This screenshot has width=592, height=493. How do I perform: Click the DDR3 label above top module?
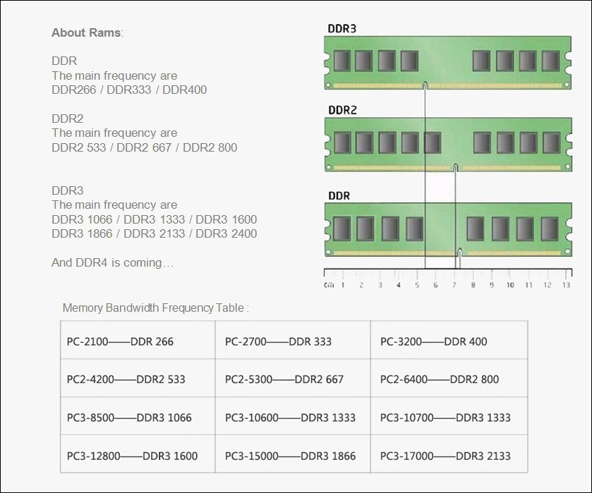(x=342, y=29)
